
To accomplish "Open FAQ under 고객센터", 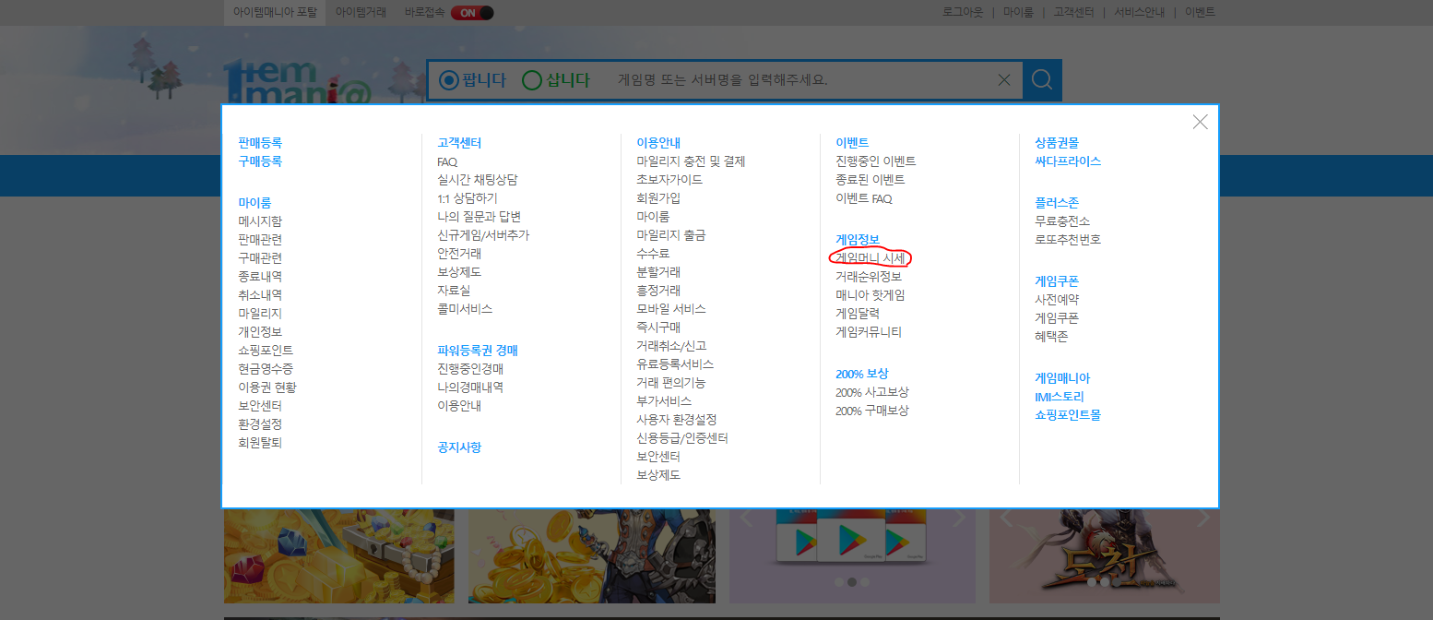I will click(x=447, y=161).
